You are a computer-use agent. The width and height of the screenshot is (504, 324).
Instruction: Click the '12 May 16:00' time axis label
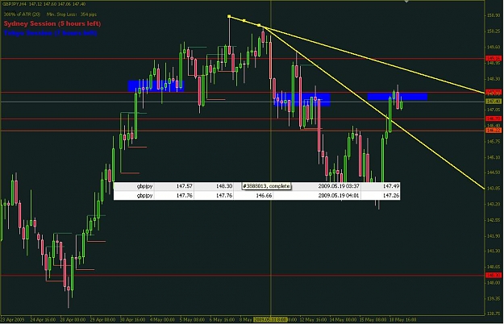click(314, 320)
